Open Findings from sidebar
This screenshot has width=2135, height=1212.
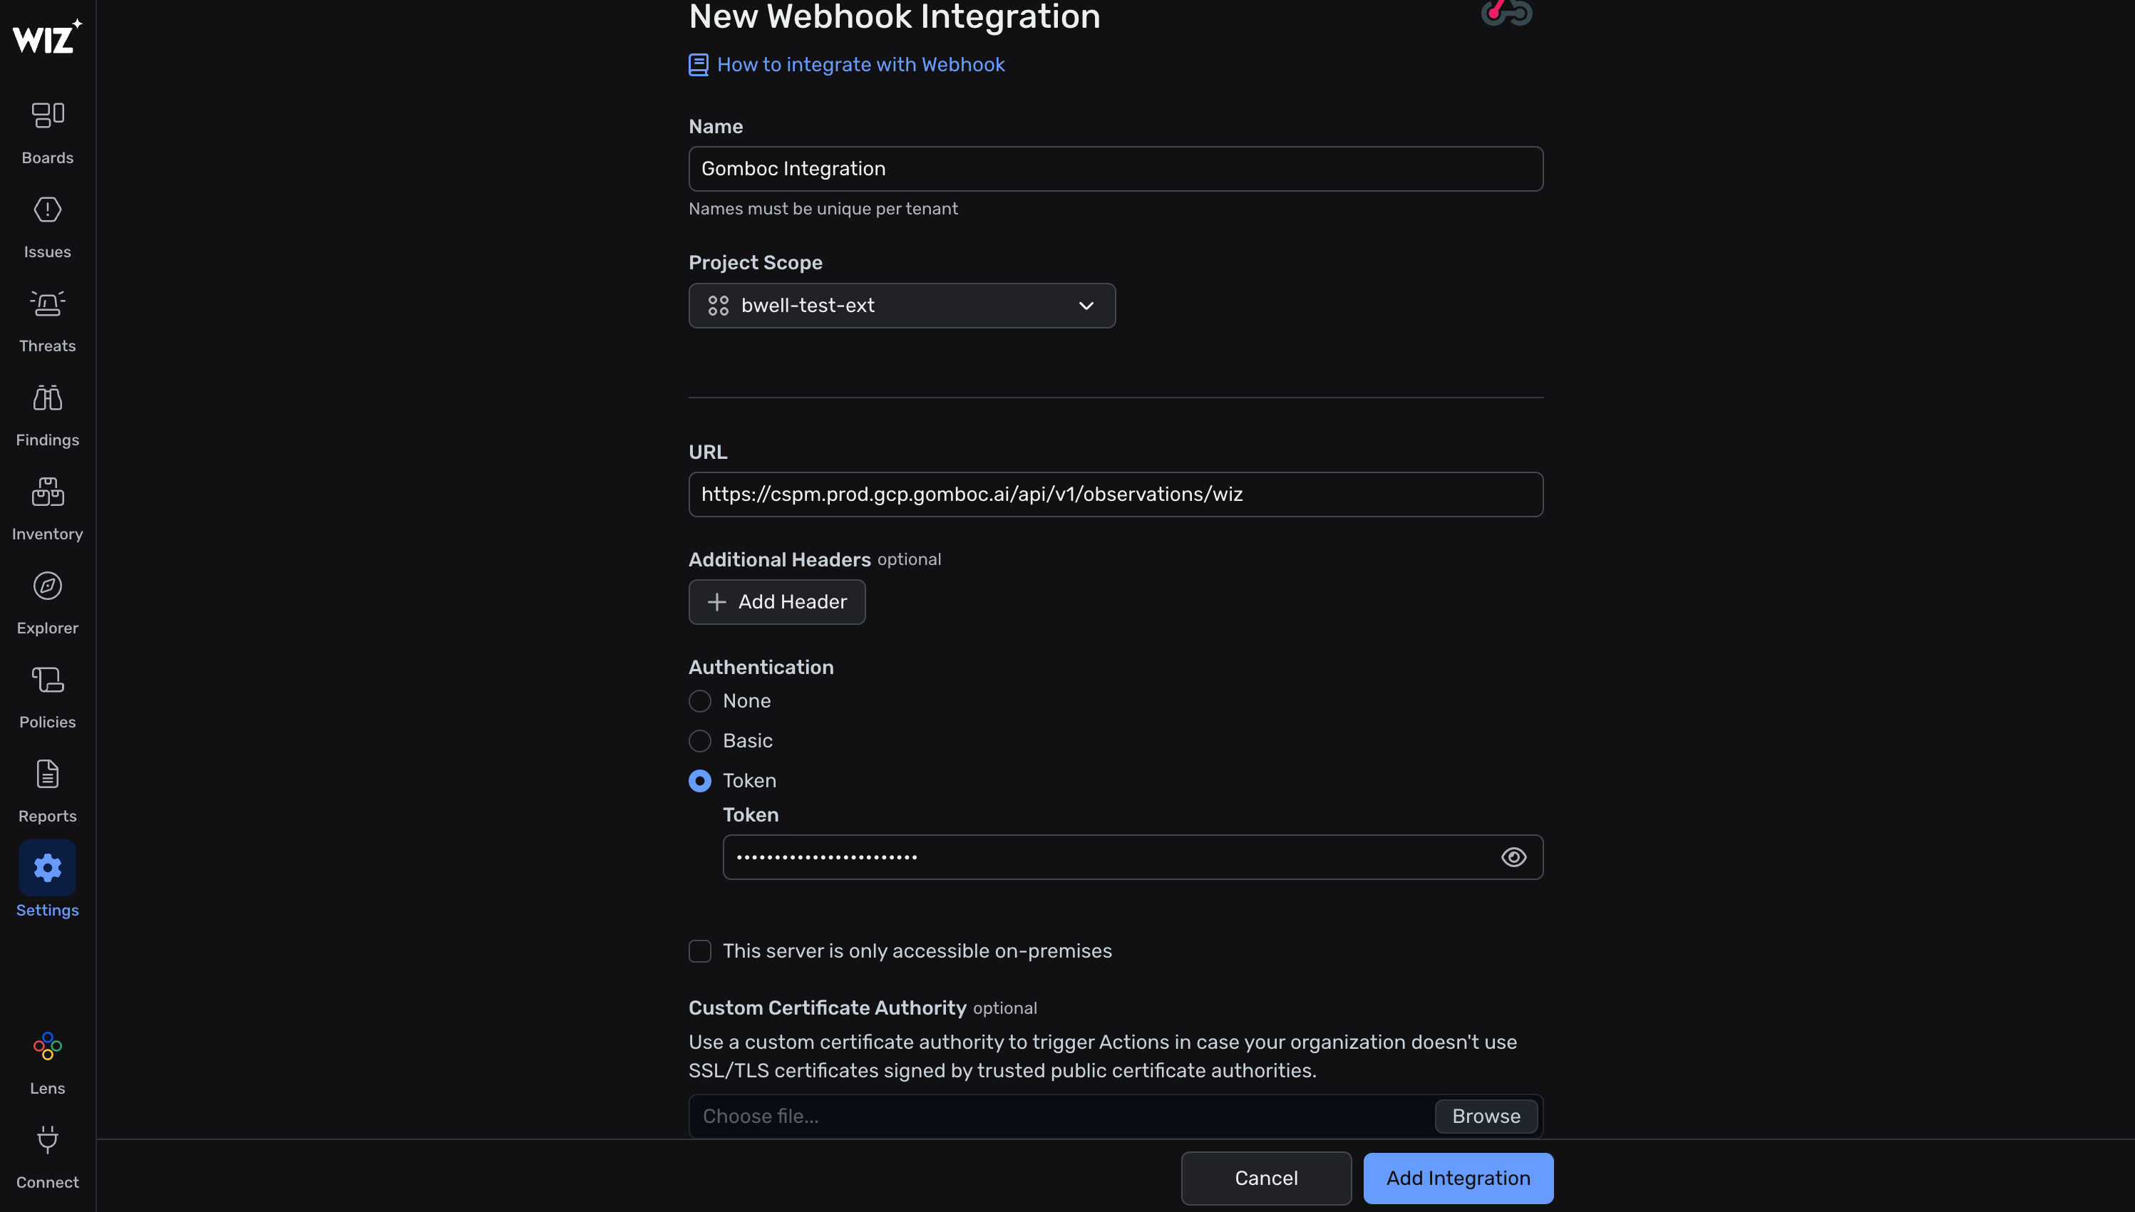click(48, 415)
